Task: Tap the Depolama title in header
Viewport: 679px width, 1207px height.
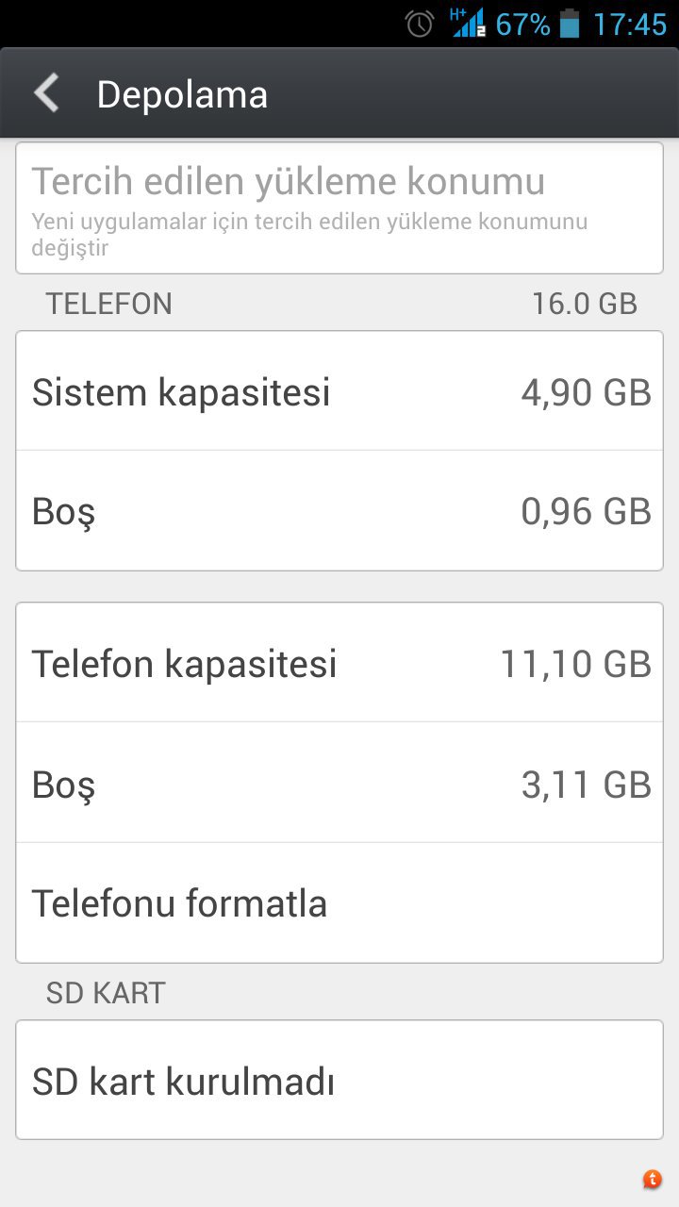Action: coord(182,94)
